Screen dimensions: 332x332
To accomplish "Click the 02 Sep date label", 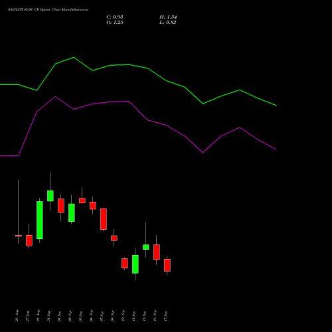I will [x=70, y=315].
